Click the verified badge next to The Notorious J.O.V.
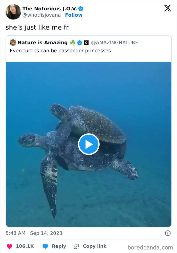 click(x=81, y=8)
